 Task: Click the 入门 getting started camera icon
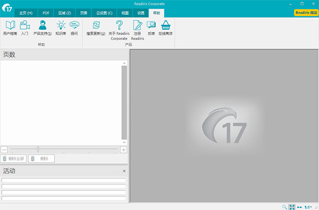tap(24, 28)
